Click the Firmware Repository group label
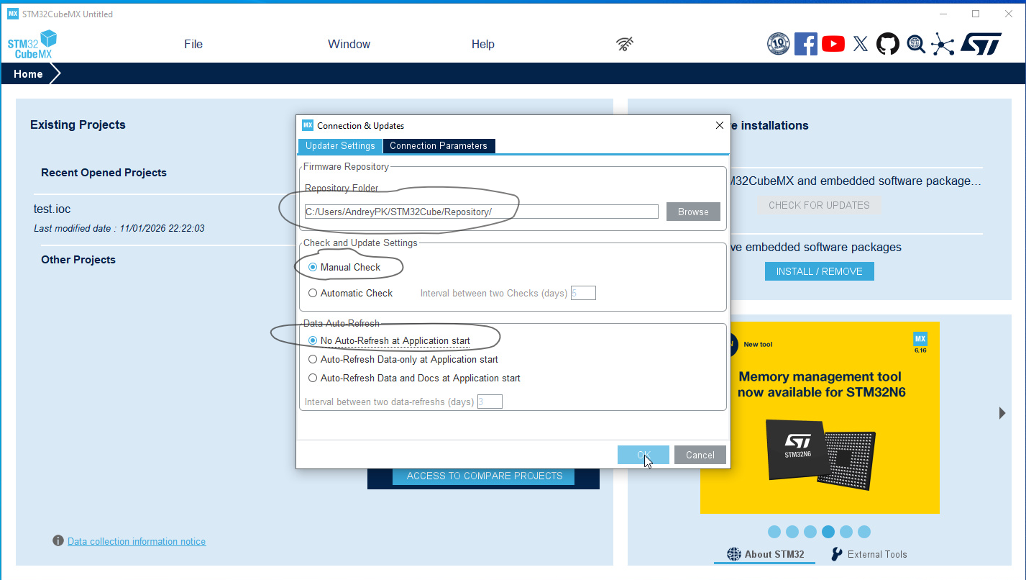Image resolution: width=1026 pixels, height=580 pixels. pyautogui.click(x=346, y=166)
